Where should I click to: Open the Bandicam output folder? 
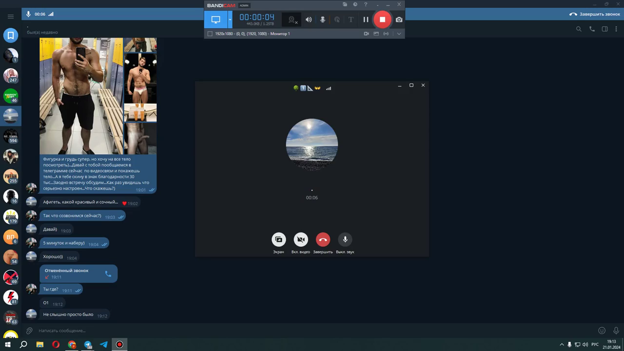click(x=345, y=4)
